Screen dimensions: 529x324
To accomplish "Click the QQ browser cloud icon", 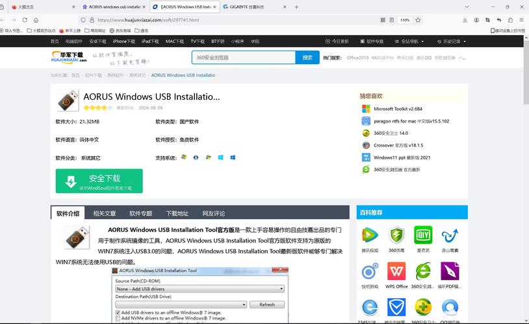I will tap(450, 307).
